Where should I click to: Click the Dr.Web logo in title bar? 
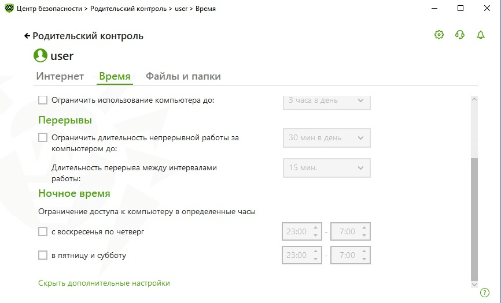tap(9, 9)
